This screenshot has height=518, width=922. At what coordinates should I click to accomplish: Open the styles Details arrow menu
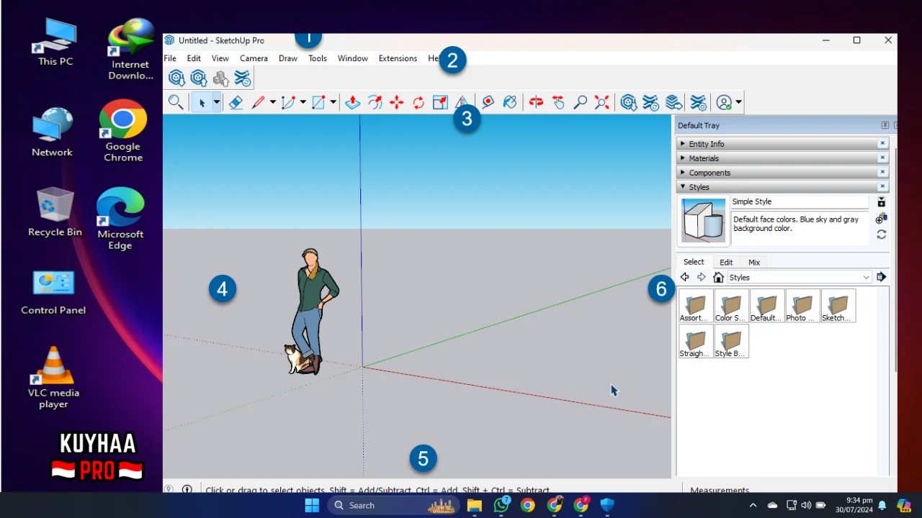pos(881,277)
